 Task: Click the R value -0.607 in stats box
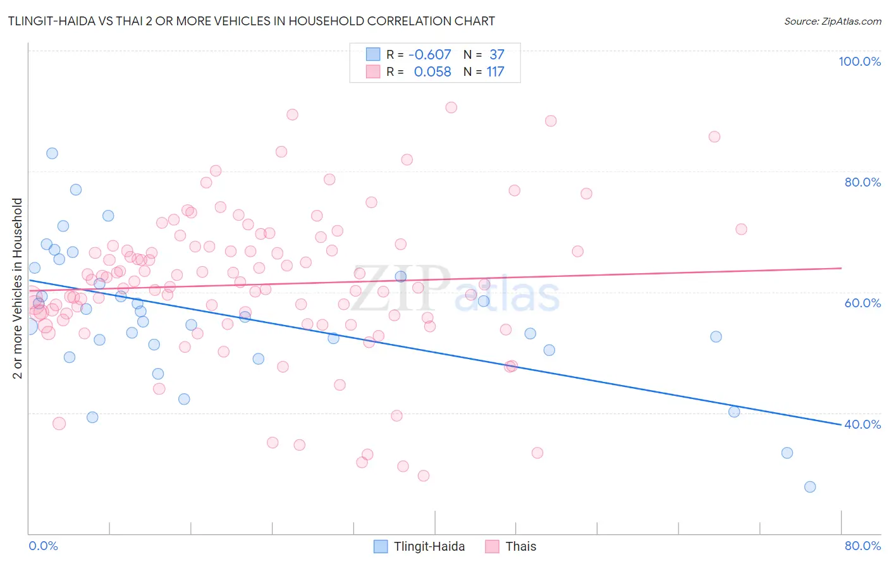click(x=430, y=54)
